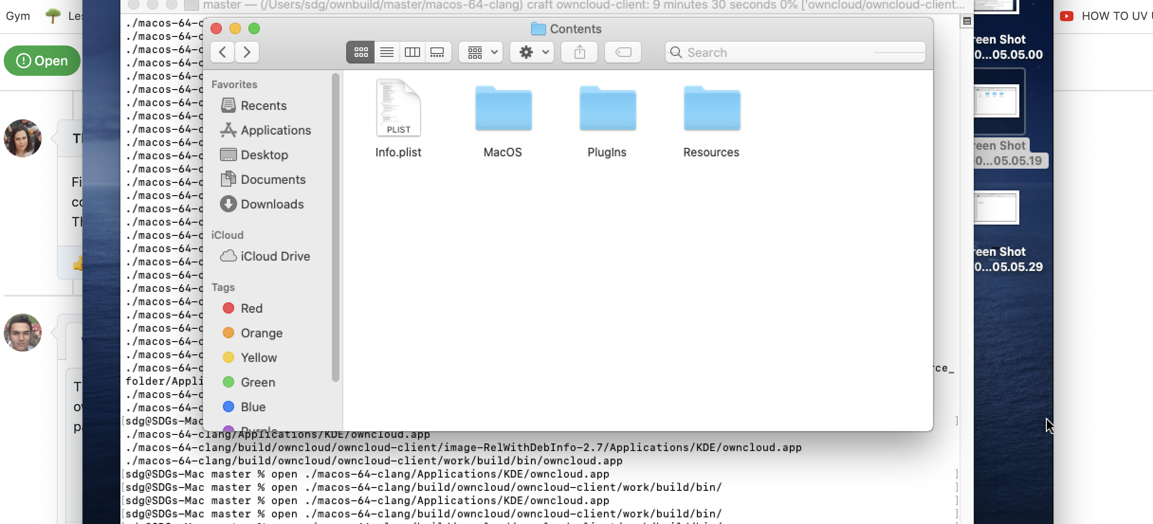Click the Edit Tags toolbar button
Screen dimensions: 1153x524
623,52
